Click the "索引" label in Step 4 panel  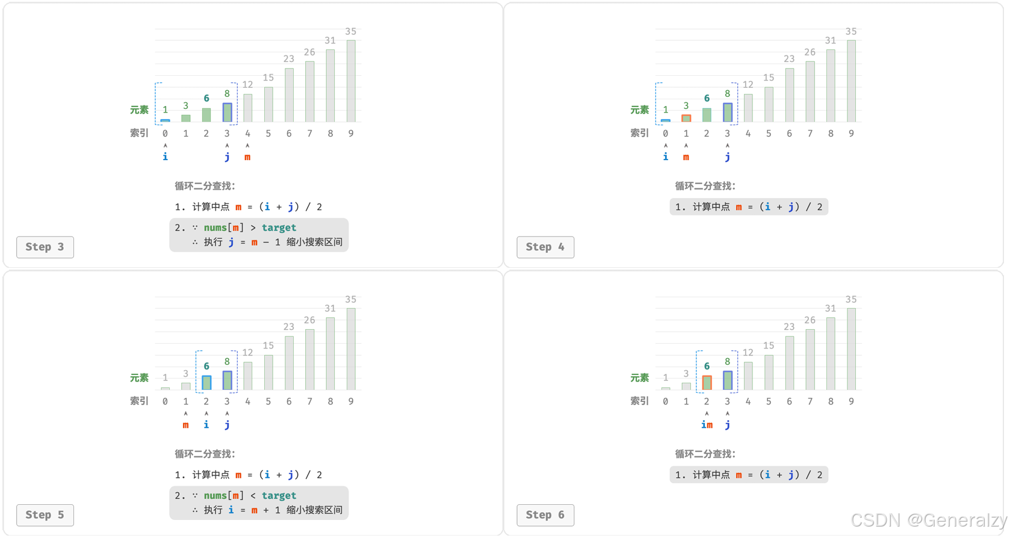(x=639, y=133)
